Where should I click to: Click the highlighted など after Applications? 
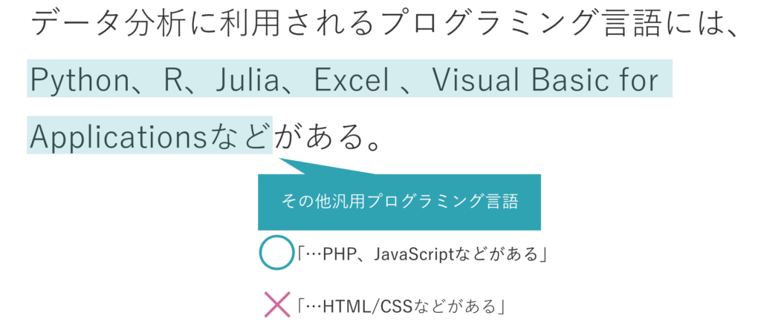[239, 138]
